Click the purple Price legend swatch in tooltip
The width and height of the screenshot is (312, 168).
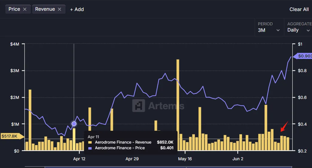(90, 148)
